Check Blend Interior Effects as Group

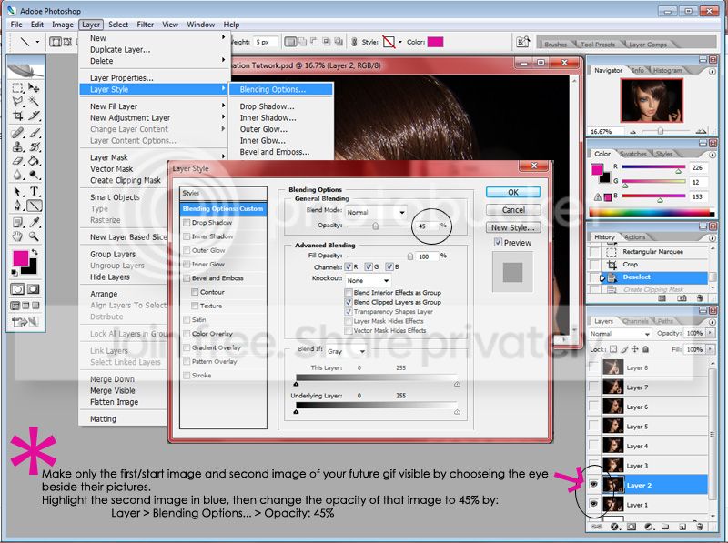click(x=349, y=292)
